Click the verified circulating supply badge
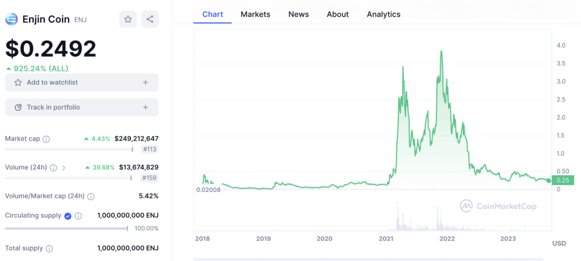Image resolution: width=581 pixels, height=261 pixels. (68, 216)
